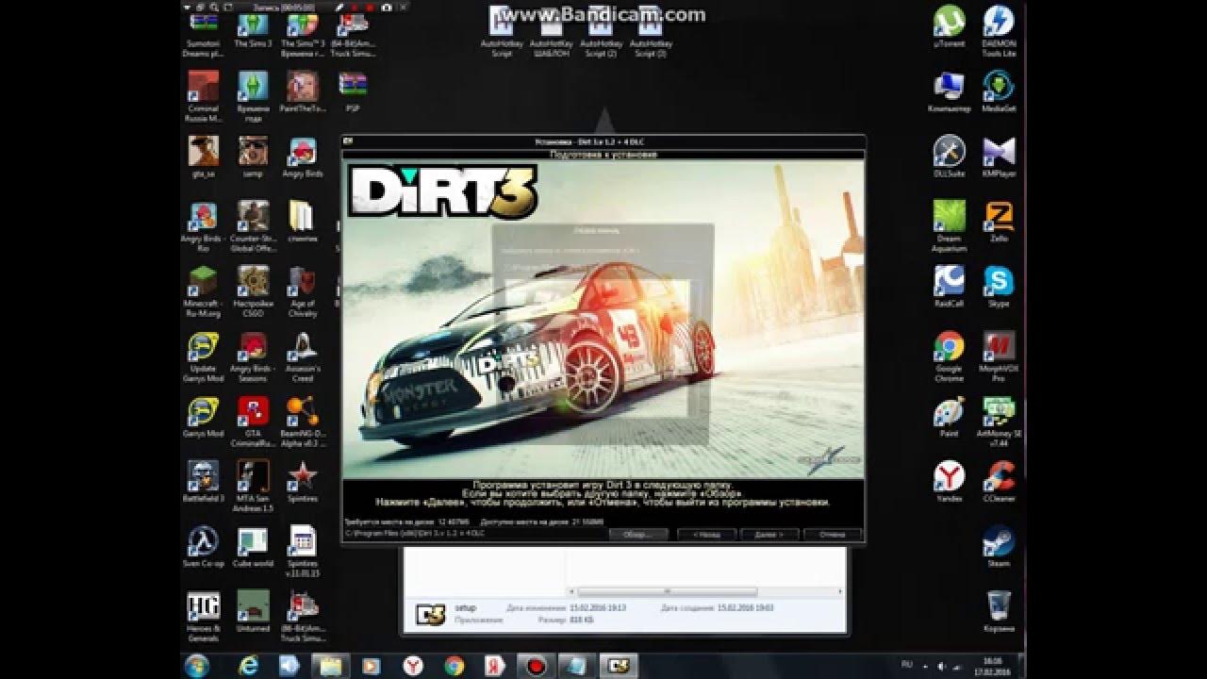Screen dimensions: 1207x679
Task: Open File Explorer from the taskbar
Action: (331, 666)
